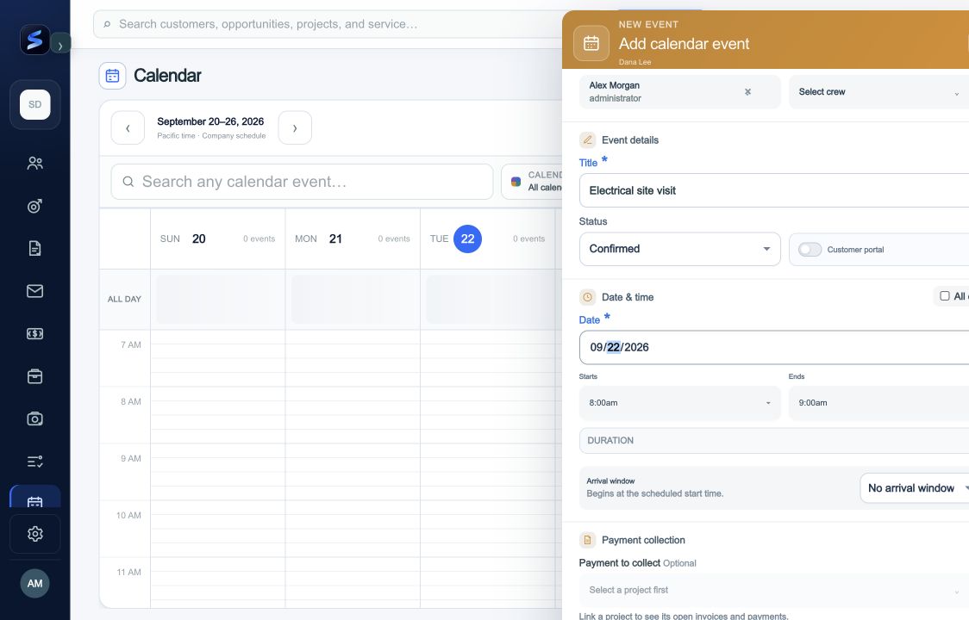Viewport: 969px width, 620px height.
Task: Open the Status dropdown showing Confirmed
Action: (680, 249)
